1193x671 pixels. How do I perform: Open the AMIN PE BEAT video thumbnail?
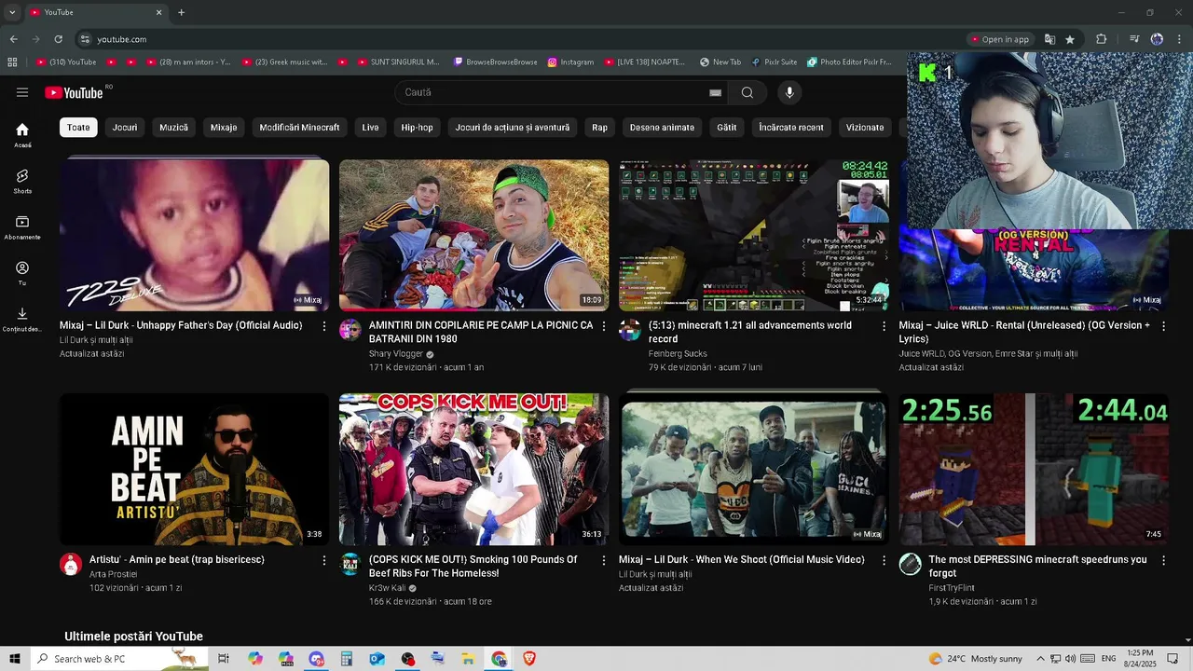194,469
